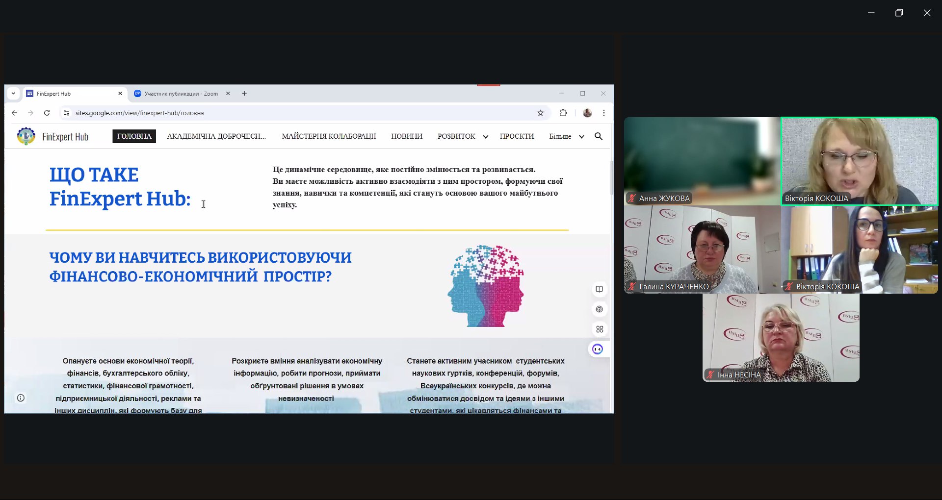Click the muted mic icon beside Інна НЕСІНА
This screenshot has width=942, height=500.
(x=710, y=375)
